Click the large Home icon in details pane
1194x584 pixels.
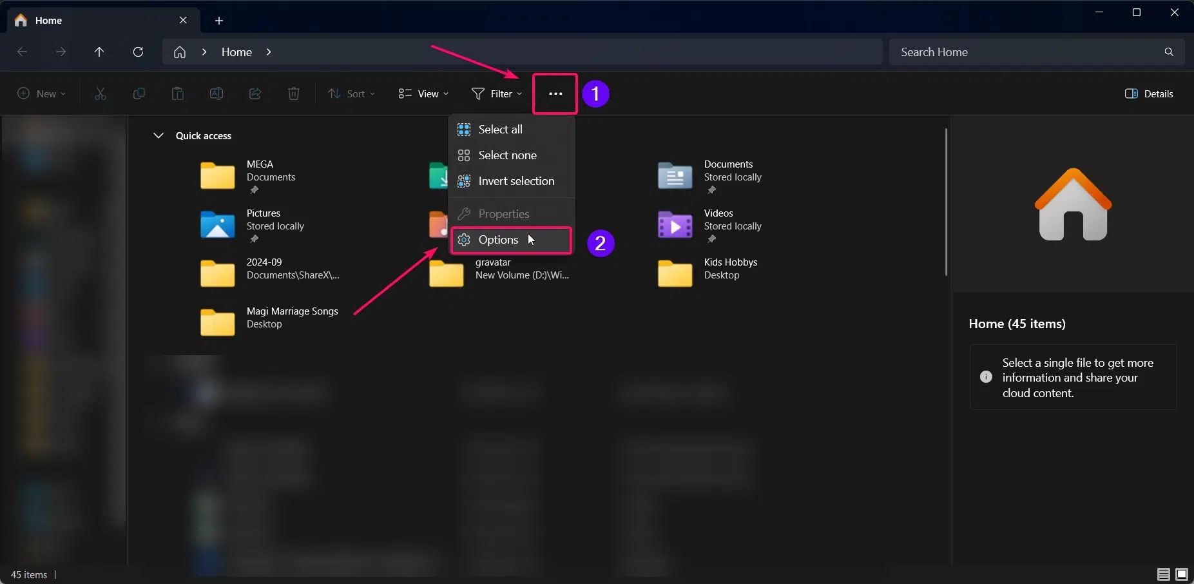click(x=1074, y=204)
